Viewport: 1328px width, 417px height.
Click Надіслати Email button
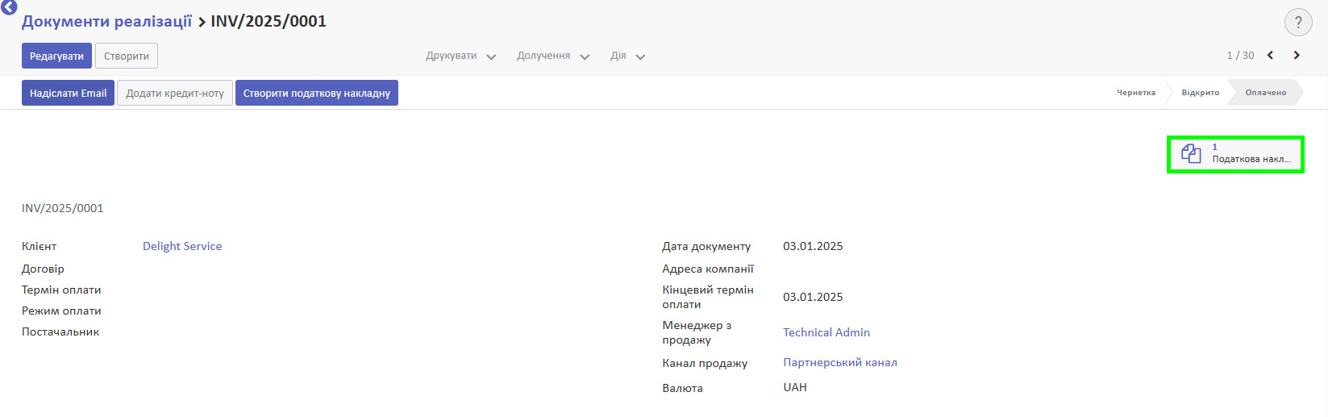(68, 93)
